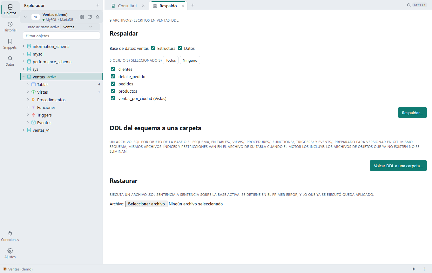Open the Base de datos activa dropdown

point(80,27)
